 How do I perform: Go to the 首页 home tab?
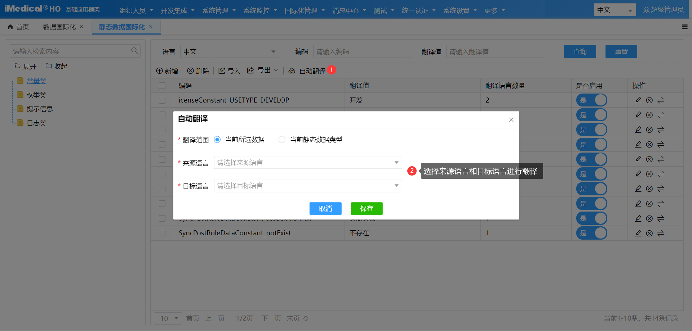18,27
